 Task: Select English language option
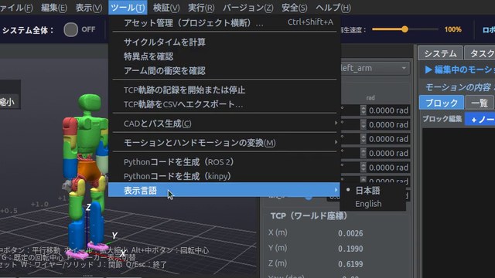(x=374, y=204)
